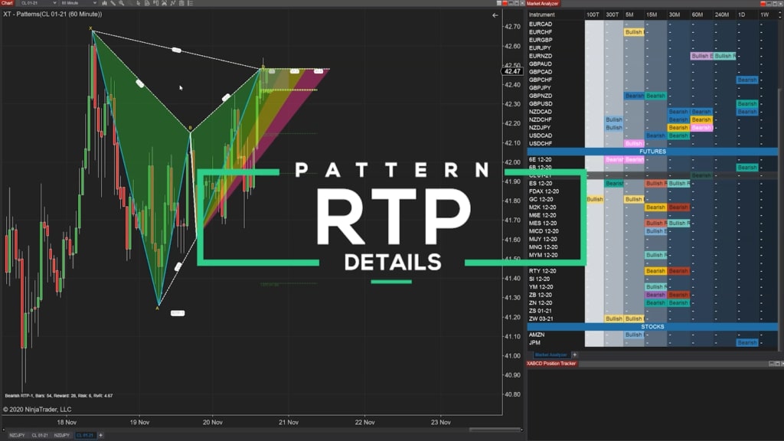This screenshot has height=441, width=784.
Task: Click the red link button in Market Analyzer title bar
Action: [x=763, y=3]
